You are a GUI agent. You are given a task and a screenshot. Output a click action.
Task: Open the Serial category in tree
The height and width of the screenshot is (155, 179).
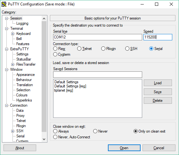click(x=20, y=136)
